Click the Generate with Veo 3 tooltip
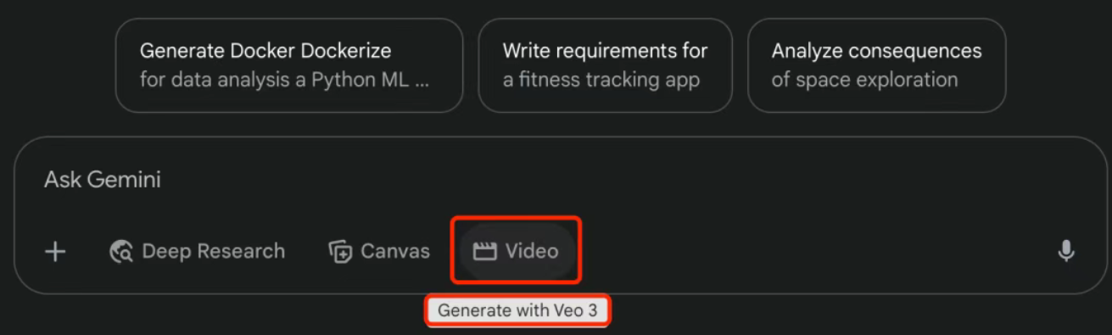Screen dimensions: 1112x335 [517, 311]
